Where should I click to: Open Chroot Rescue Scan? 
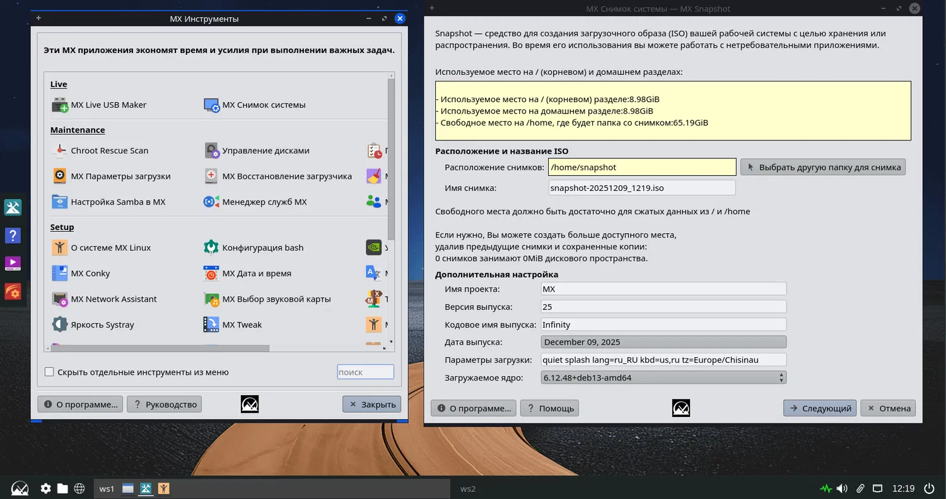[100, 151]
